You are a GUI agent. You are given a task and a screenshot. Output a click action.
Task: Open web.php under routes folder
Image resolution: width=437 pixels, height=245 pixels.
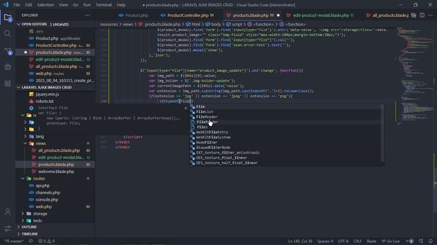[x=44, y=207]
